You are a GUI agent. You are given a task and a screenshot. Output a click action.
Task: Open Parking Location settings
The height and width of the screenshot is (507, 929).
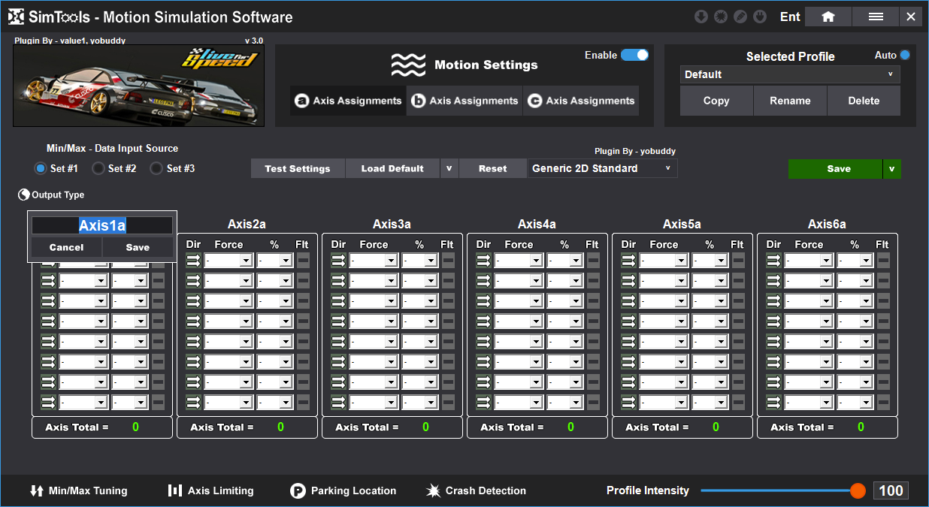coord(343,490)
